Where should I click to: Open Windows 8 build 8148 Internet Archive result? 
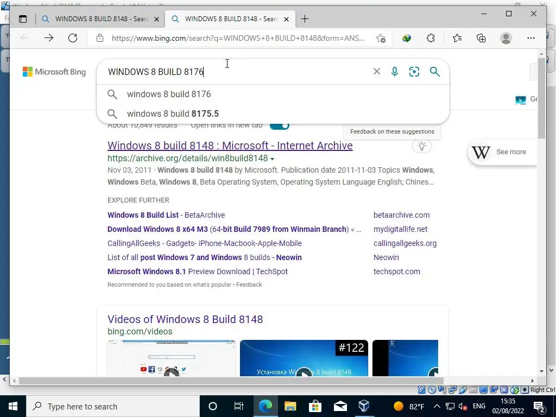click(230, 146)
